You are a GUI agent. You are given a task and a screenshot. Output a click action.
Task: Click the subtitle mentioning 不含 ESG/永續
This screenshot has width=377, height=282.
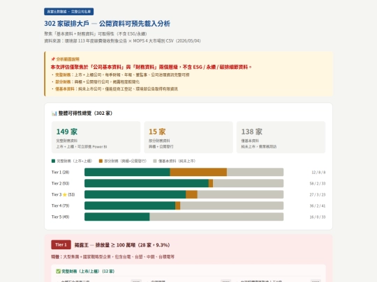(x=96, y=34)
